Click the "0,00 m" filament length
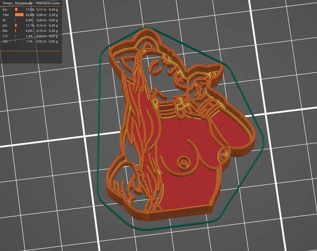 (41, 20)
